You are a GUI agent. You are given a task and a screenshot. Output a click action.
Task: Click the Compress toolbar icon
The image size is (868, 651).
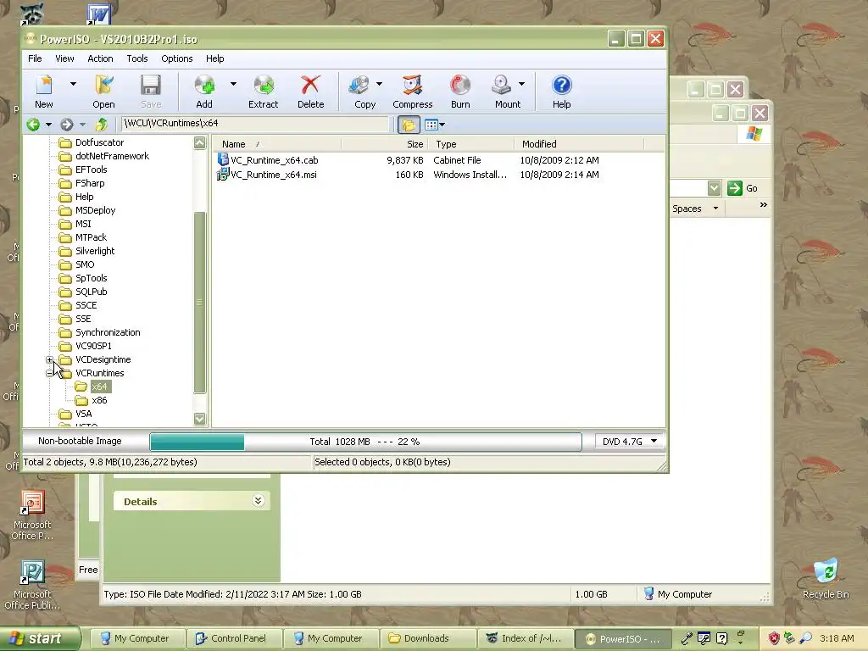click(413, 92)
